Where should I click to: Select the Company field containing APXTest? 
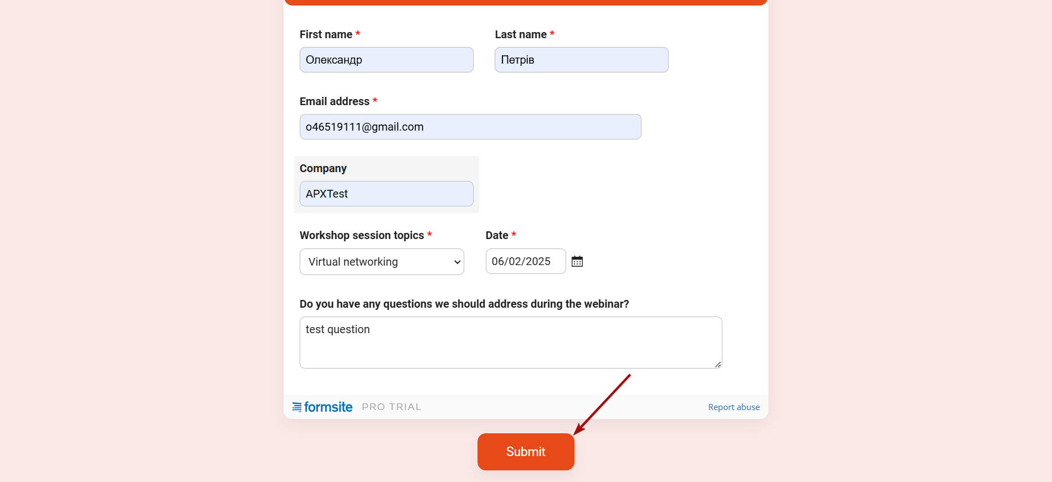click(387, 194)
